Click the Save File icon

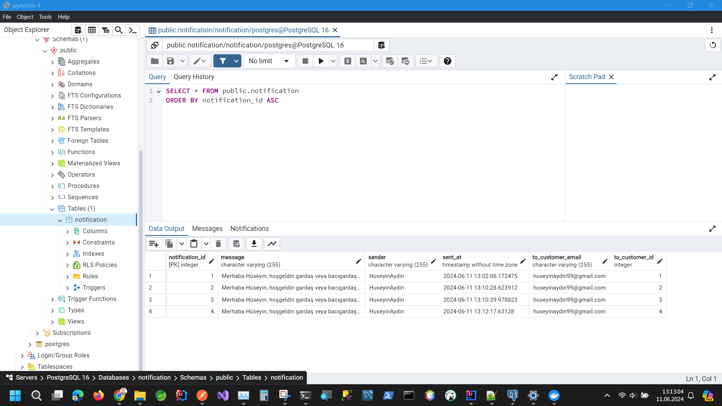click(x=171, y=61)
